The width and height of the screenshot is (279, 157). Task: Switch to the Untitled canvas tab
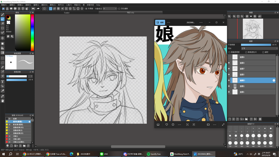click(66, 13)
